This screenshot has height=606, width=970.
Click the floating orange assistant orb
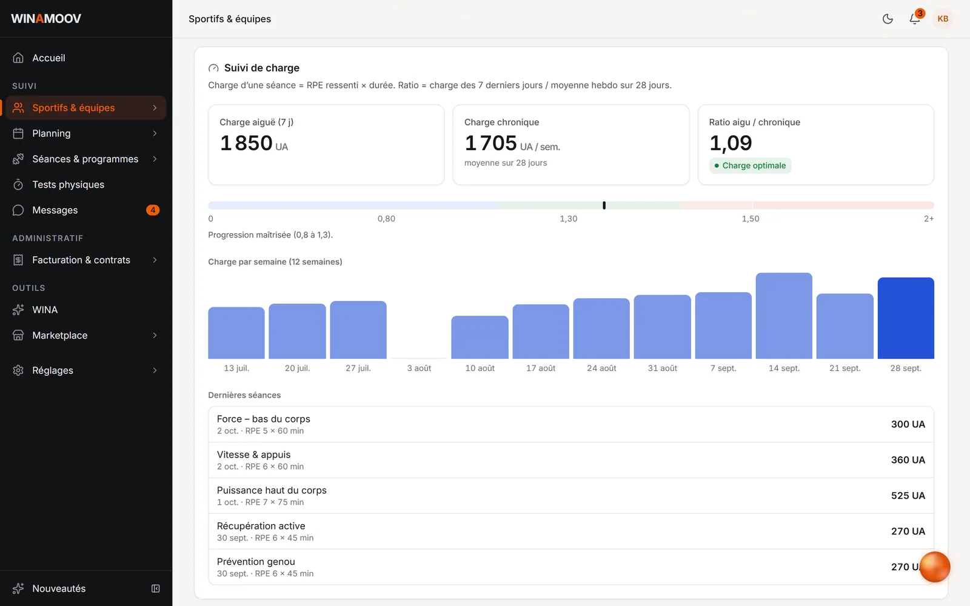935,567
